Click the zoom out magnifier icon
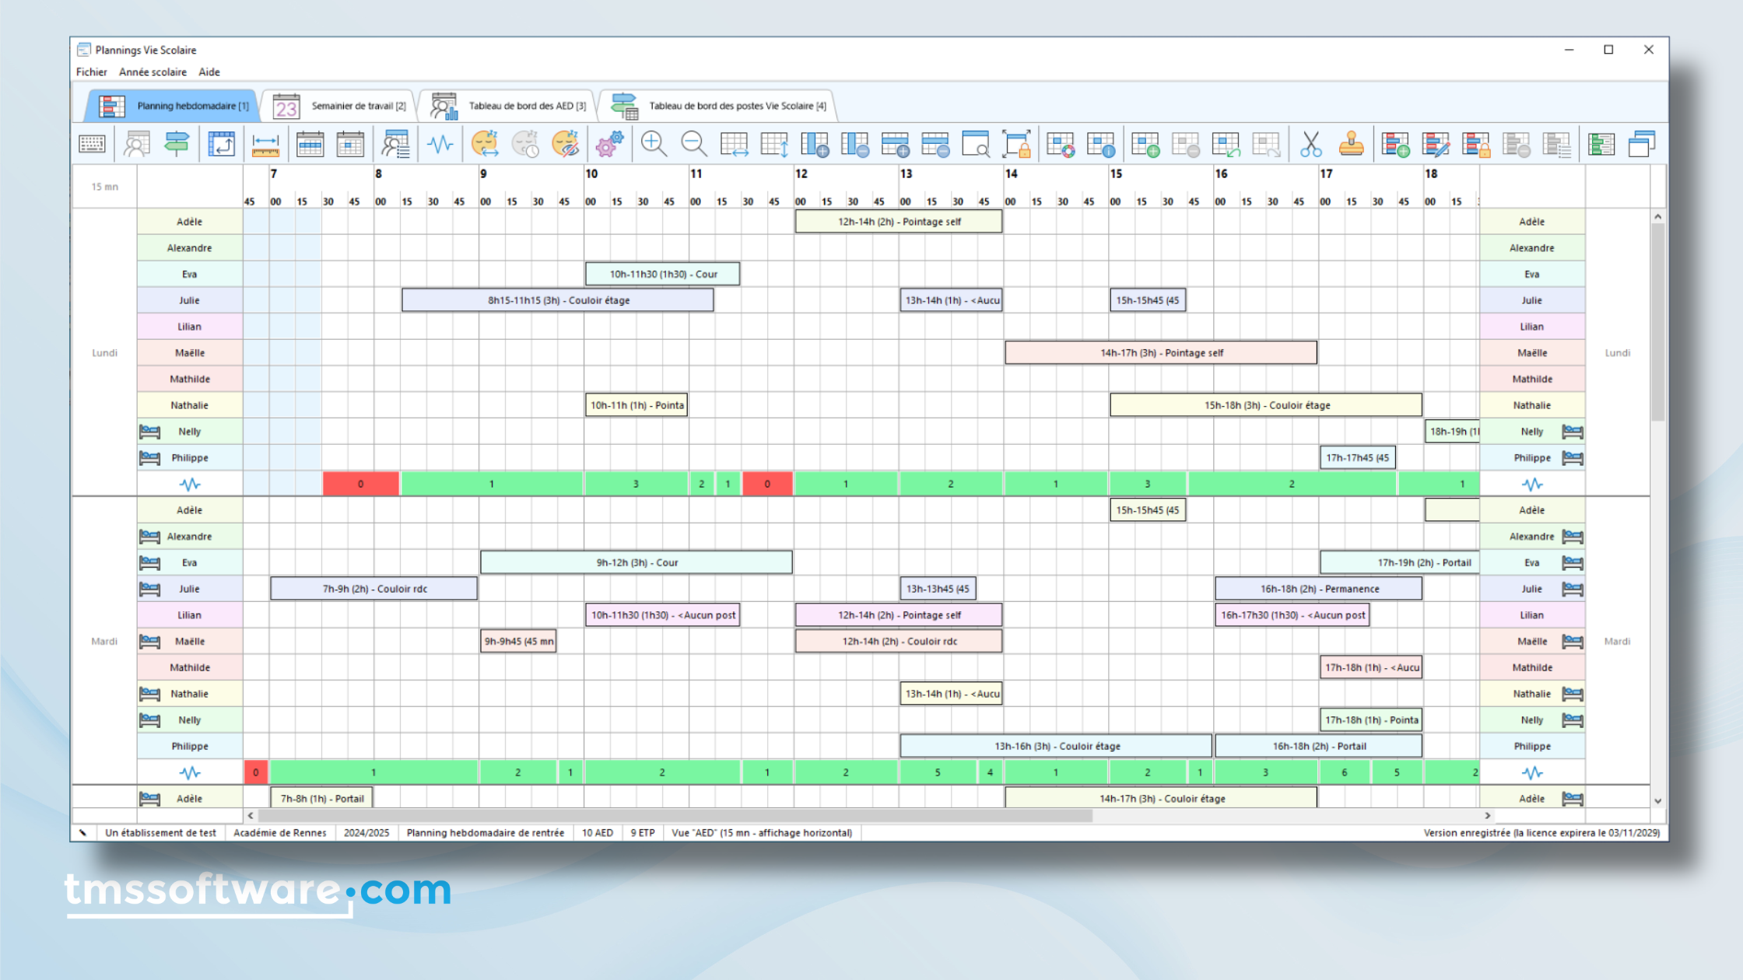This screenshot has width=1743, height=980. coord(693,144)
